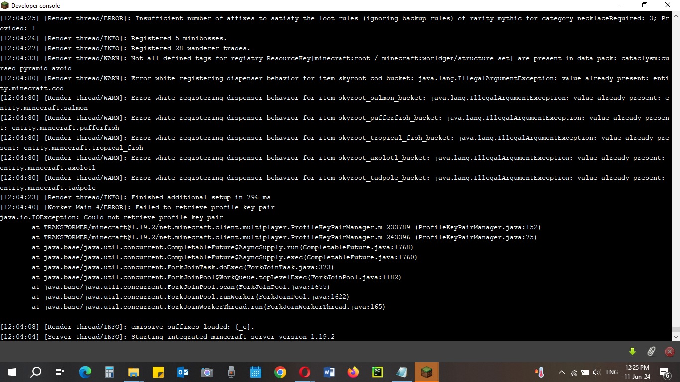Image resolution: width=680 pixels, height=382 pixels.
Task: Open PyCharm from the taskbar
Action: [x=377, y=372]
